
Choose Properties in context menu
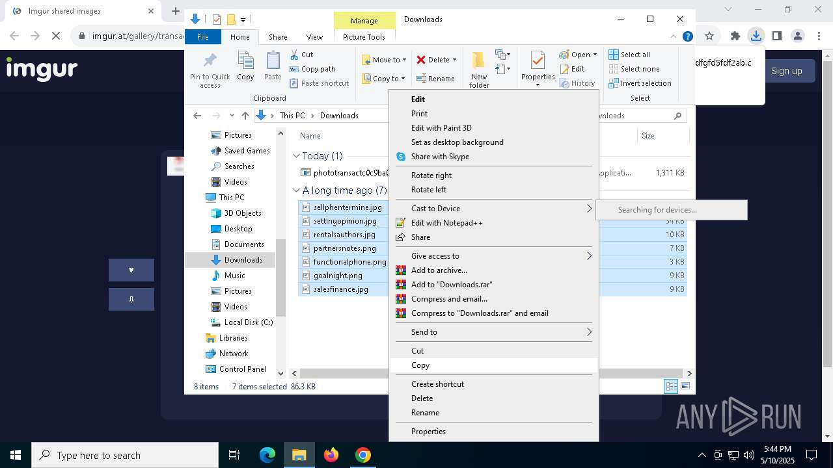(x=493, y=432)
